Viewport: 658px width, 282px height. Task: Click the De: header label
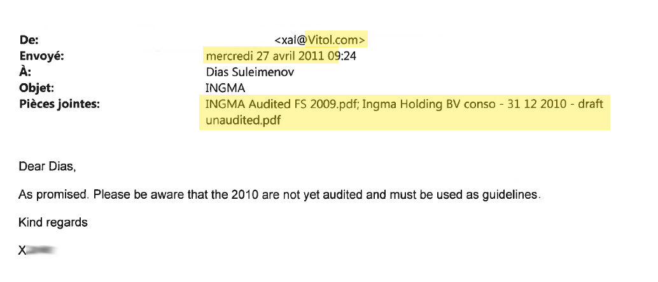click(29, 40)
